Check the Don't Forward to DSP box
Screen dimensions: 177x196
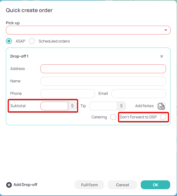tap(163, 117)
